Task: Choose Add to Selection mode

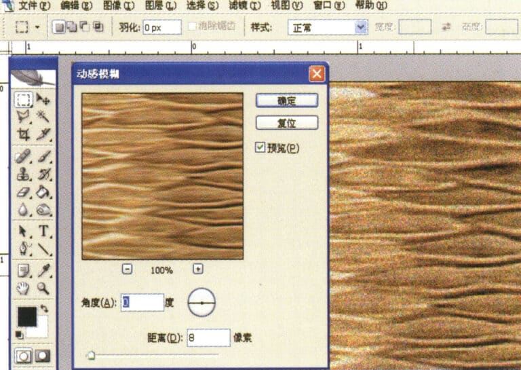Action: [x=72, y=27]
